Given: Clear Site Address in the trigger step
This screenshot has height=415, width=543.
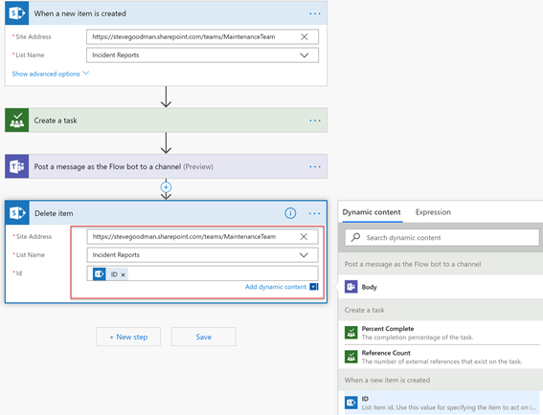Looking at the screenshot, I should (x=304, y=37).
